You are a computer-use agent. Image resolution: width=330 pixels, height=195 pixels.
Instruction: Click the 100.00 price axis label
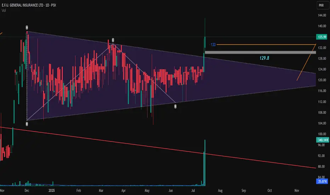322,134
